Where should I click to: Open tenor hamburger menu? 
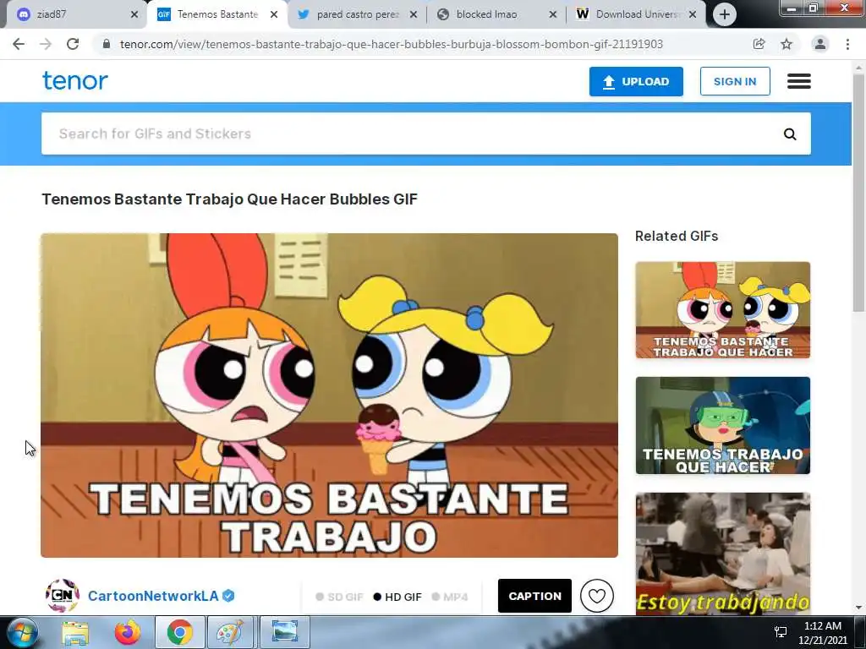[798, 81]
